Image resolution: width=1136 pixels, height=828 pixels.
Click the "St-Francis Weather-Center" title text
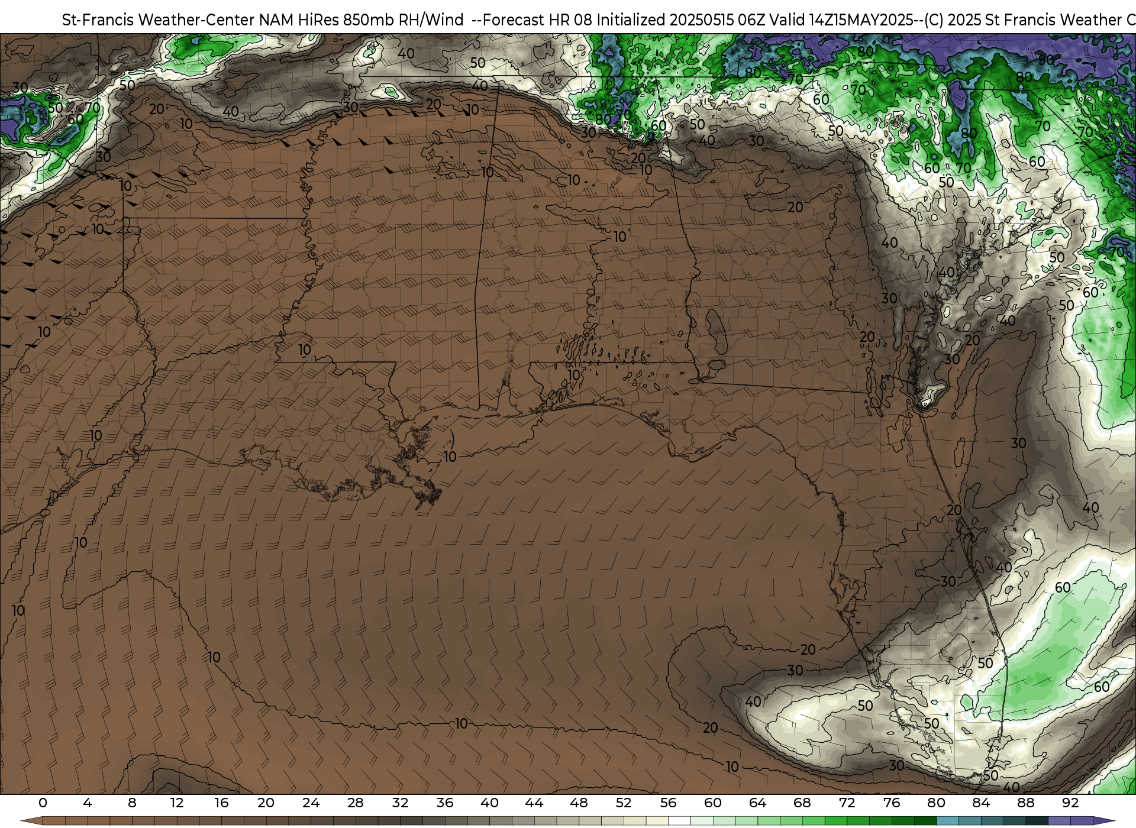159,20
